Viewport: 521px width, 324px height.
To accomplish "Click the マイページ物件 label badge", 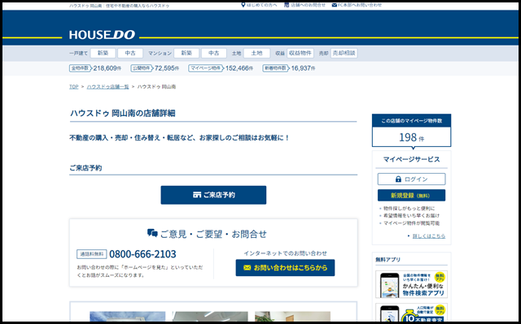I will (206, 68).
